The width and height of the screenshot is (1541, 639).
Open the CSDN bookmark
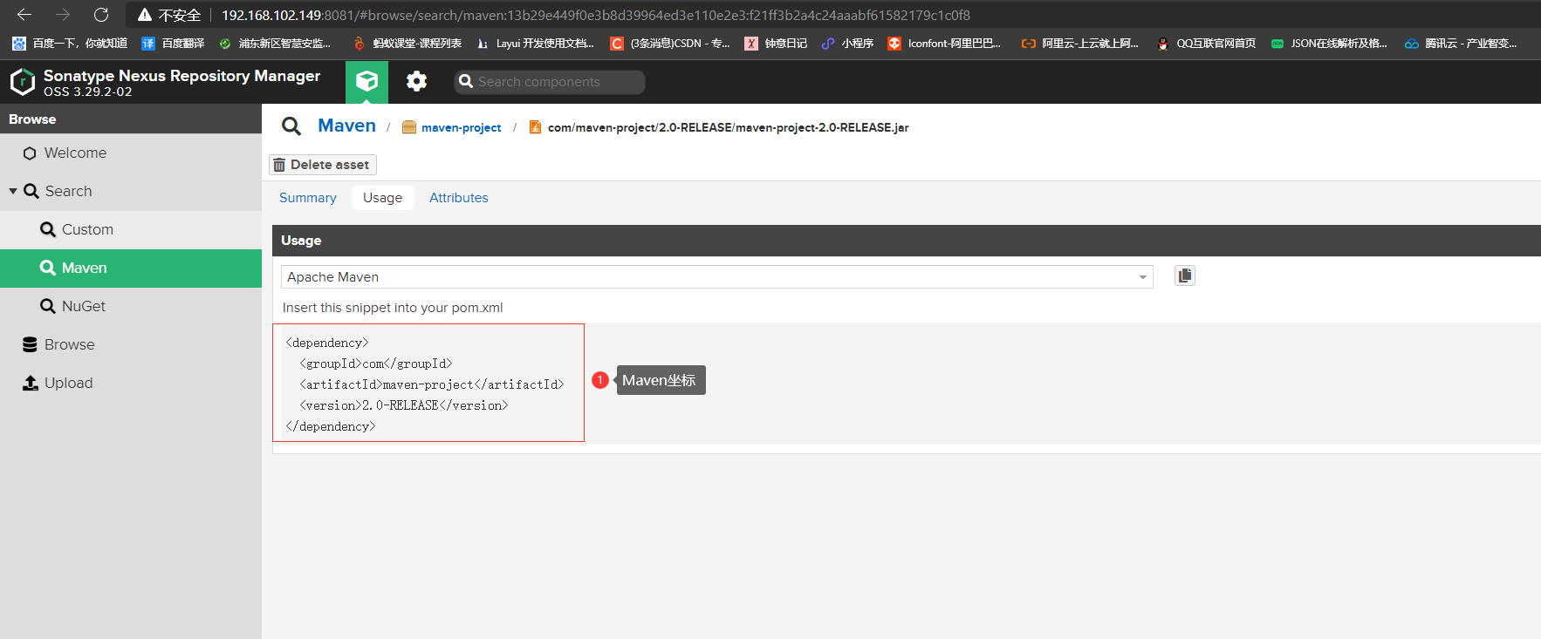pos(669,43)
